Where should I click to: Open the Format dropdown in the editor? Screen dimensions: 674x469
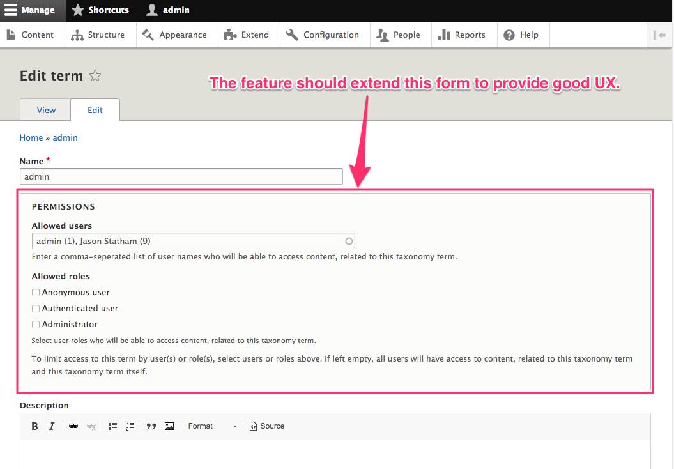pyautogui.click(x=211, y=426)
